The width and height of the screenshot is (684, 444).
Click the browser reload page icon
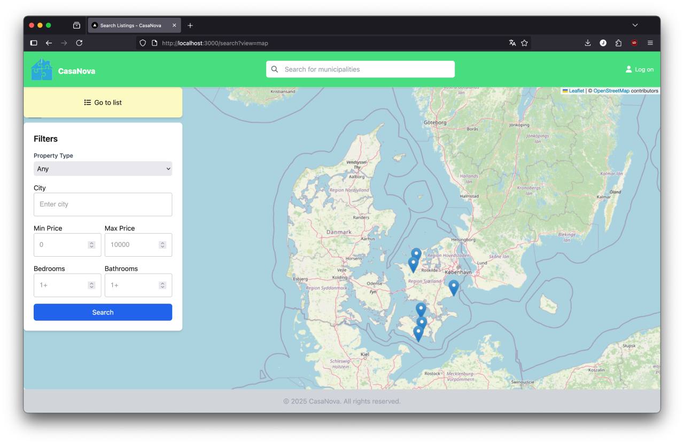click(79, 43)
